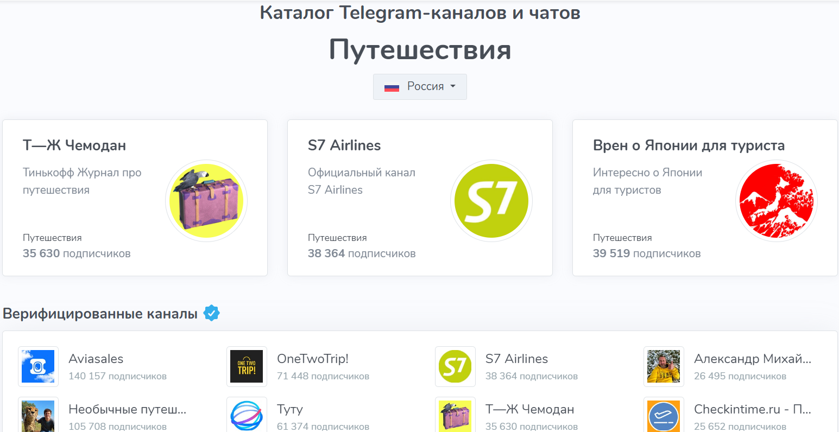The width and height of the screenshot is (839, 432).
Task: Click the Checkintime.ru airplane logo
Action: (x=664, y=415)
